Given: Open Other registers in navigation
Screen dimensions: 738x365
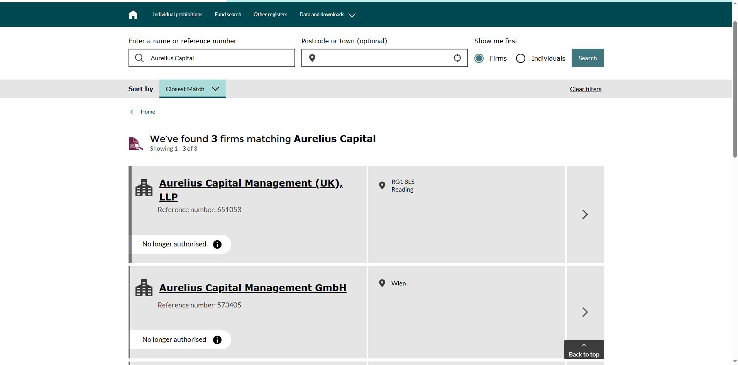Looking at the screenshot, I should click(x=270, y=15).
